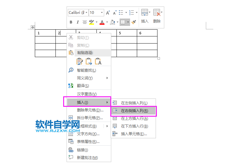This screenshot has height=167, width=241.
Task: Choose 在下方插入行(B) from submenu
Action: pos(133,126)
